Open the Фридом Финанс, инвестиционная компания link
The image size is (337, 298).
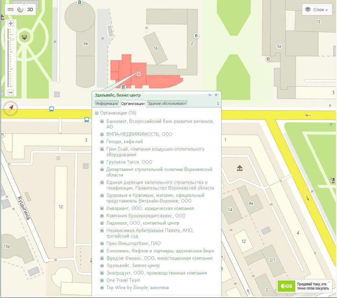click(159, 258)
